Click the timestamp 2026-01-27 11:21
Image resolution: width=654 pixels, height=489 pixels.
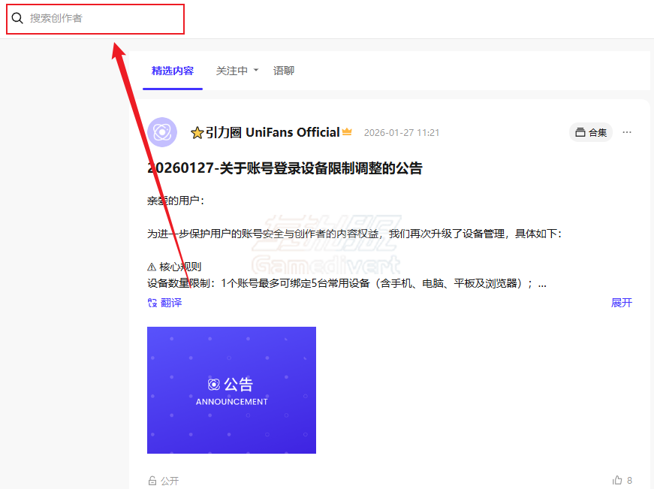(x=402, y=131)
